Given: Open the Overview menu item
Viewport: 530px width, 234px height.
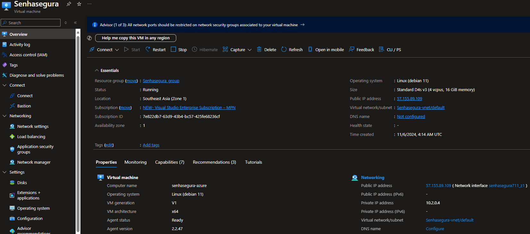Looking at the screenshot, I should pyautogui.click(x=38, y=34).
